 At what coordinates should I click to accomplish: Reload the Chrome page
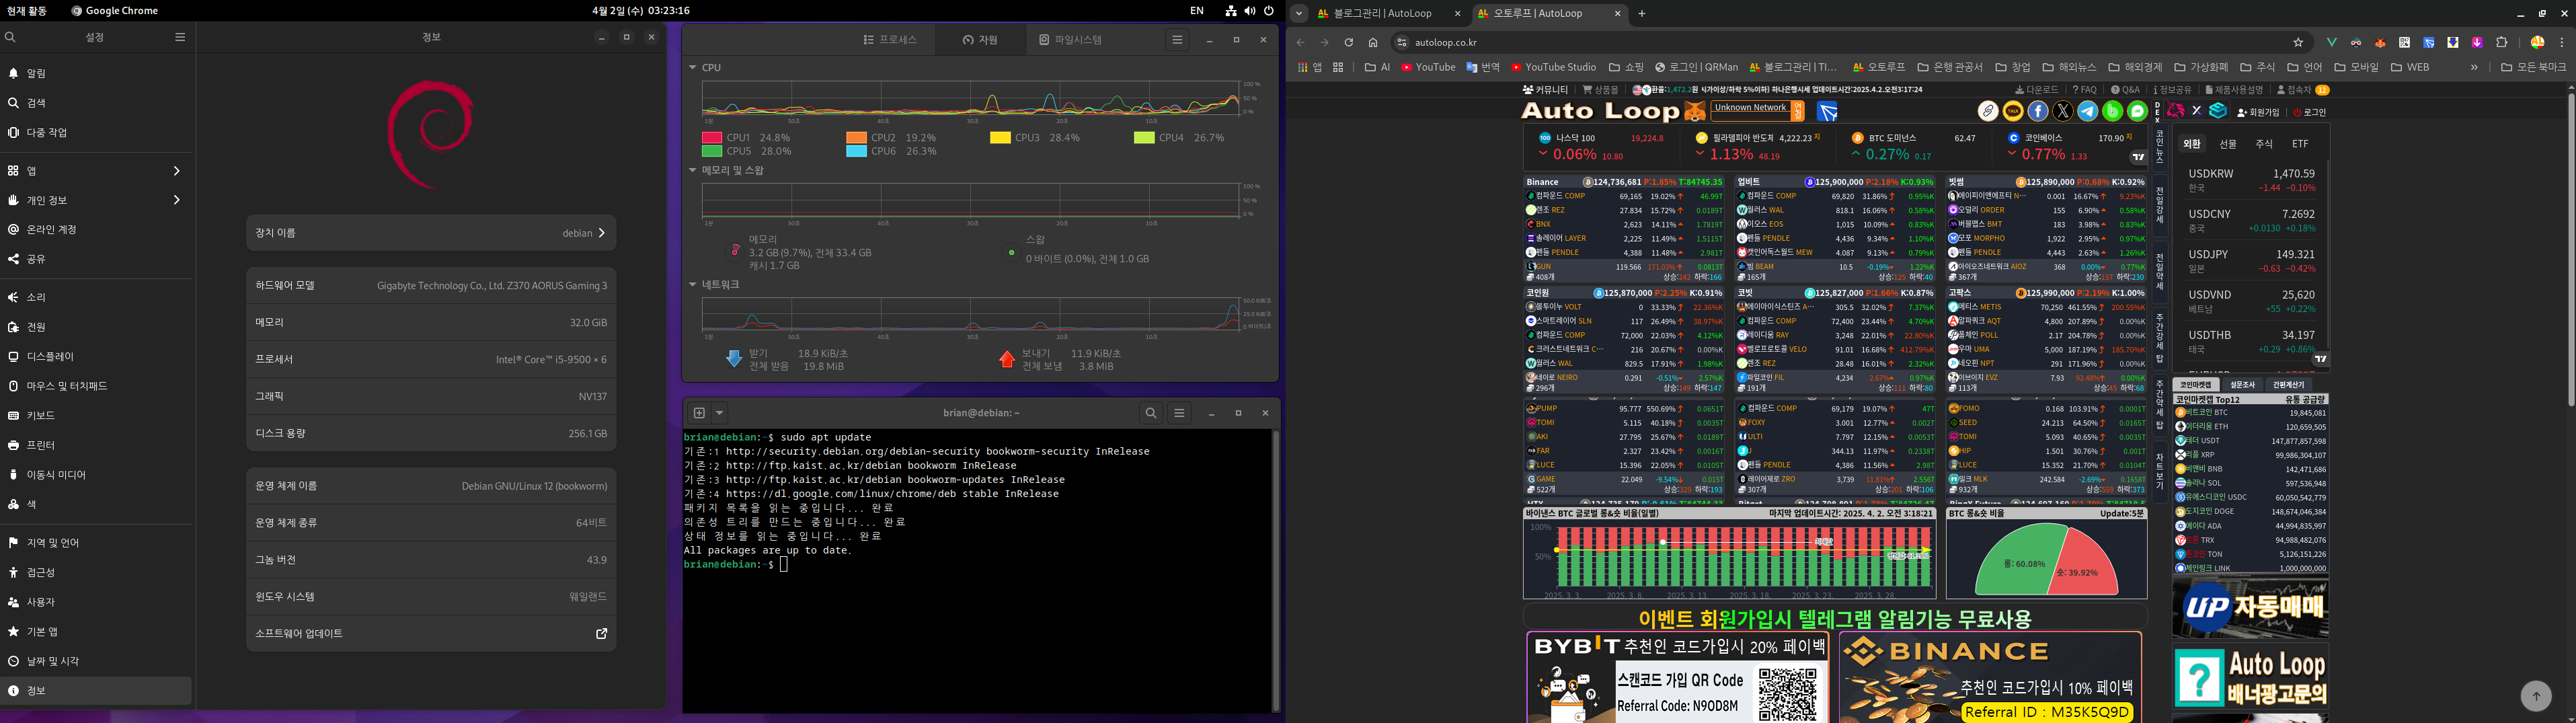pos(1348,42)
